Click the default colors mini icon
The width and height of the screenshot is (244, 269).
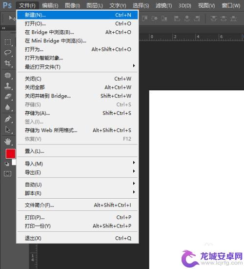pos(7,164)
